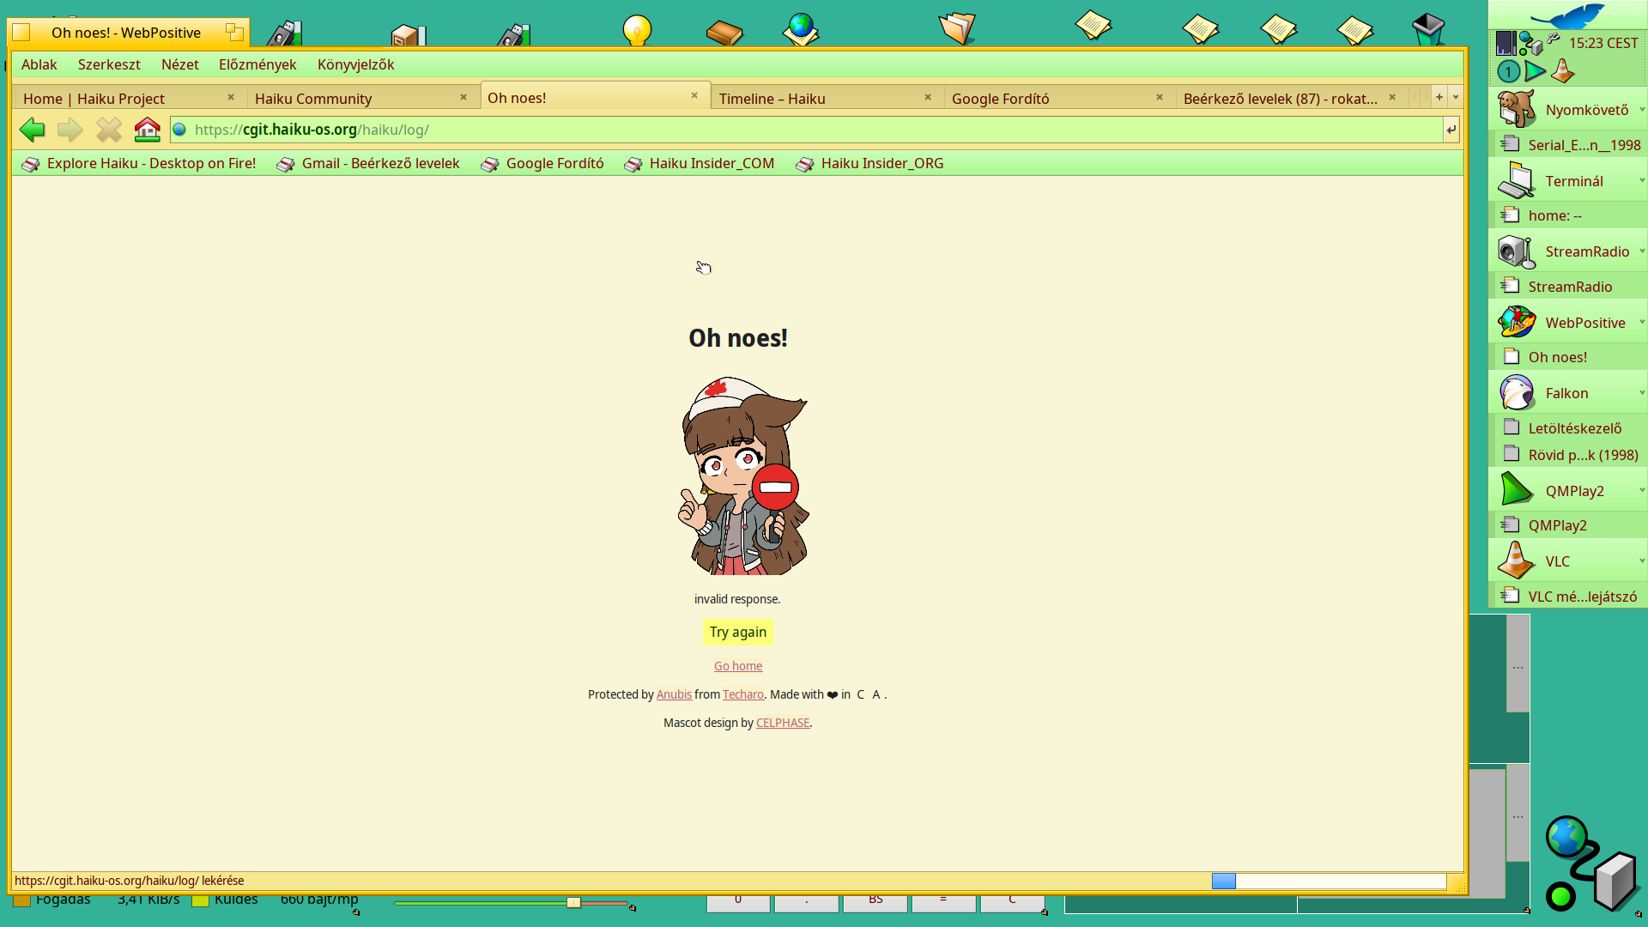Expand the StreamRadio Deskbar entry
The width and height of the screenshot is (1648, 927).
[x=1641, y=251]
